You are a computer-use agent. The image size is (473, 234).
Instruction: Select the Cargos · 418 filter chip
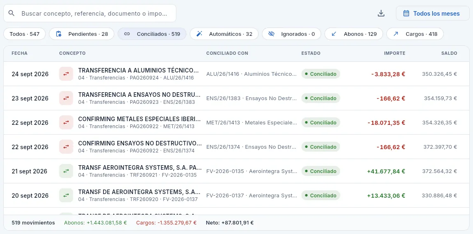tap(415, 34)
